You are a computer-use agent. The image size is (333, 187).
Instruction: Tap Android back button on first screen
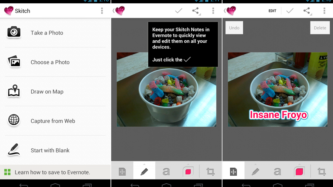pyautogui.click(x=24, y=185)
